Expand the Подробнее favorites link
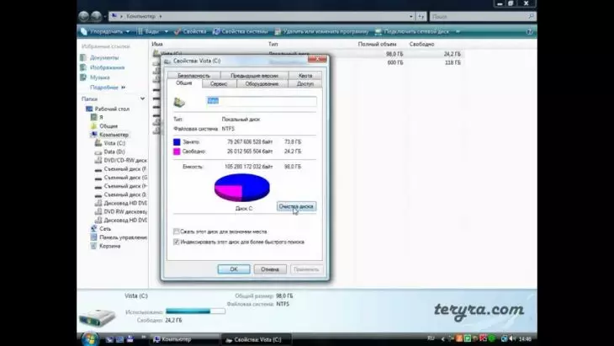 point(108,87)
